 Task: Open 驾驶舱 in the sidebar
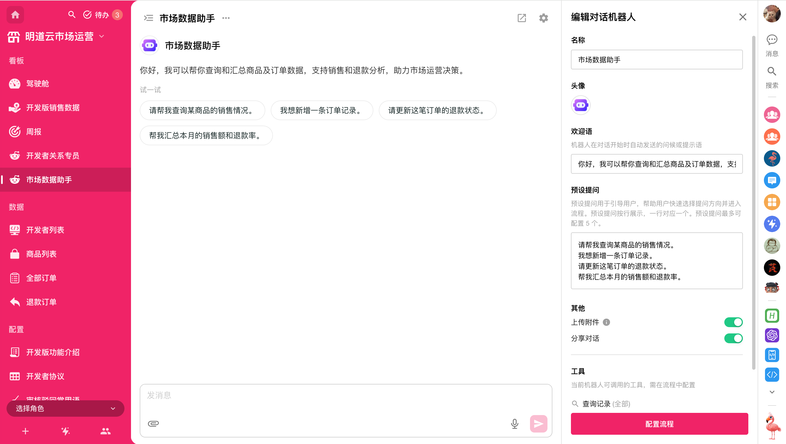pos(37,84)
